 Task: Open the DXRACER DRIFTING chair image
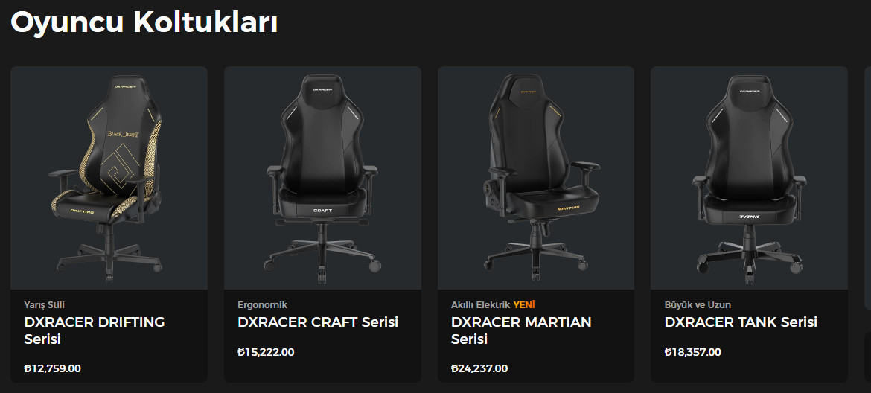(109, 178)
